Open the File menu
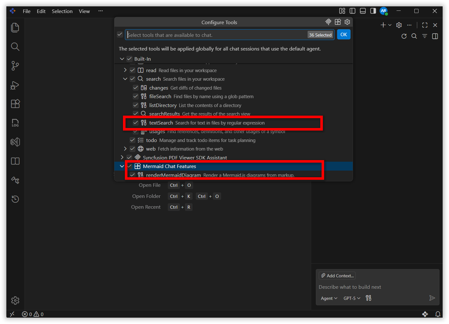 pos(27,11)
